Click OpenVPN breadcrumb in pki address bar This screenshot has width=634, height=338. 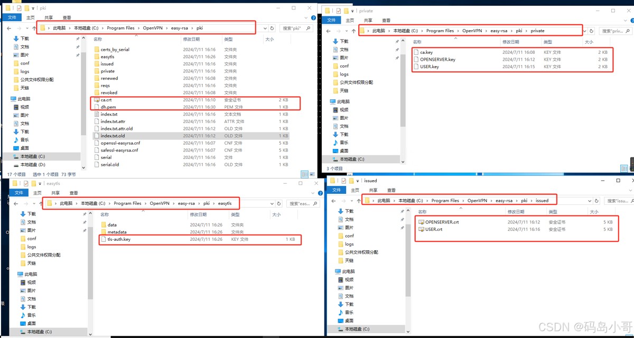click(154, 28)
